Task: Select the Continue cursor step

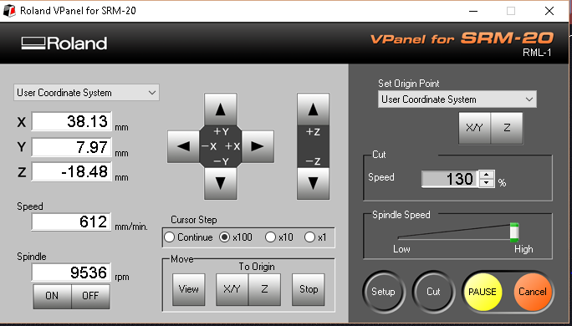Action: point(188,237)
